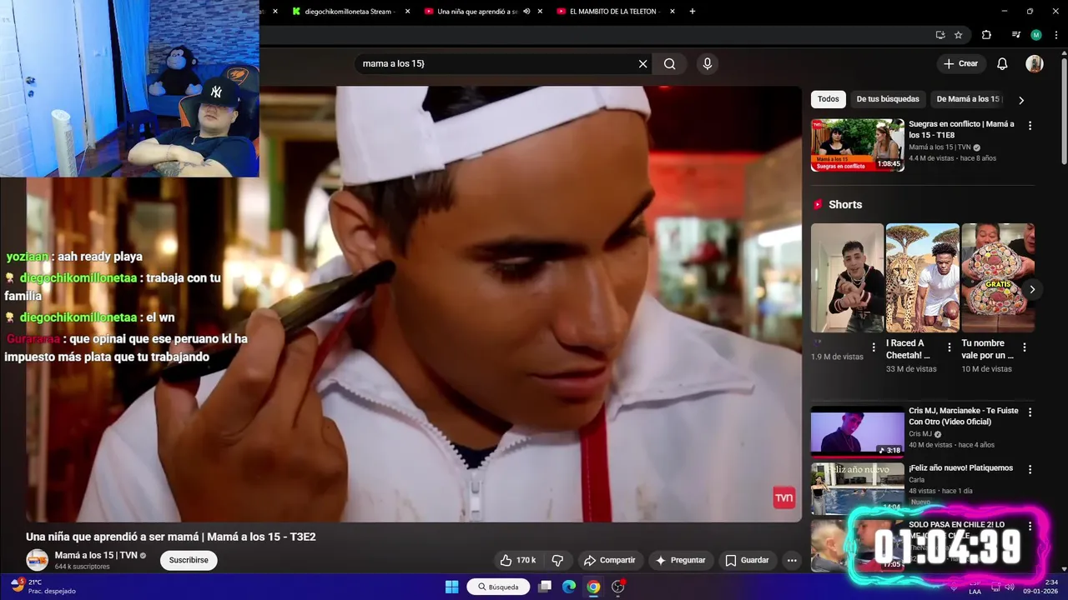Open '¡Feliz año nuevo! Platiquemos' thumbnail
The height and width of the screenshot is (600, 1068).
tap(857, 488)
